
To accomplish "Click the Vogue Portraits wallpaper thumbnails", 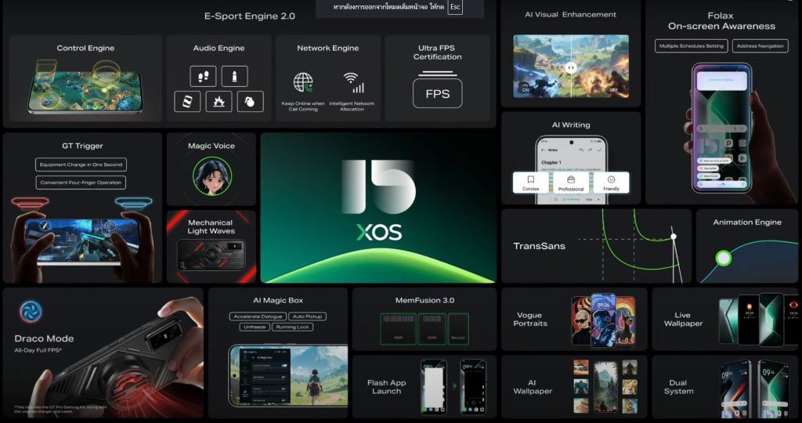I will (x=604, y=320).
